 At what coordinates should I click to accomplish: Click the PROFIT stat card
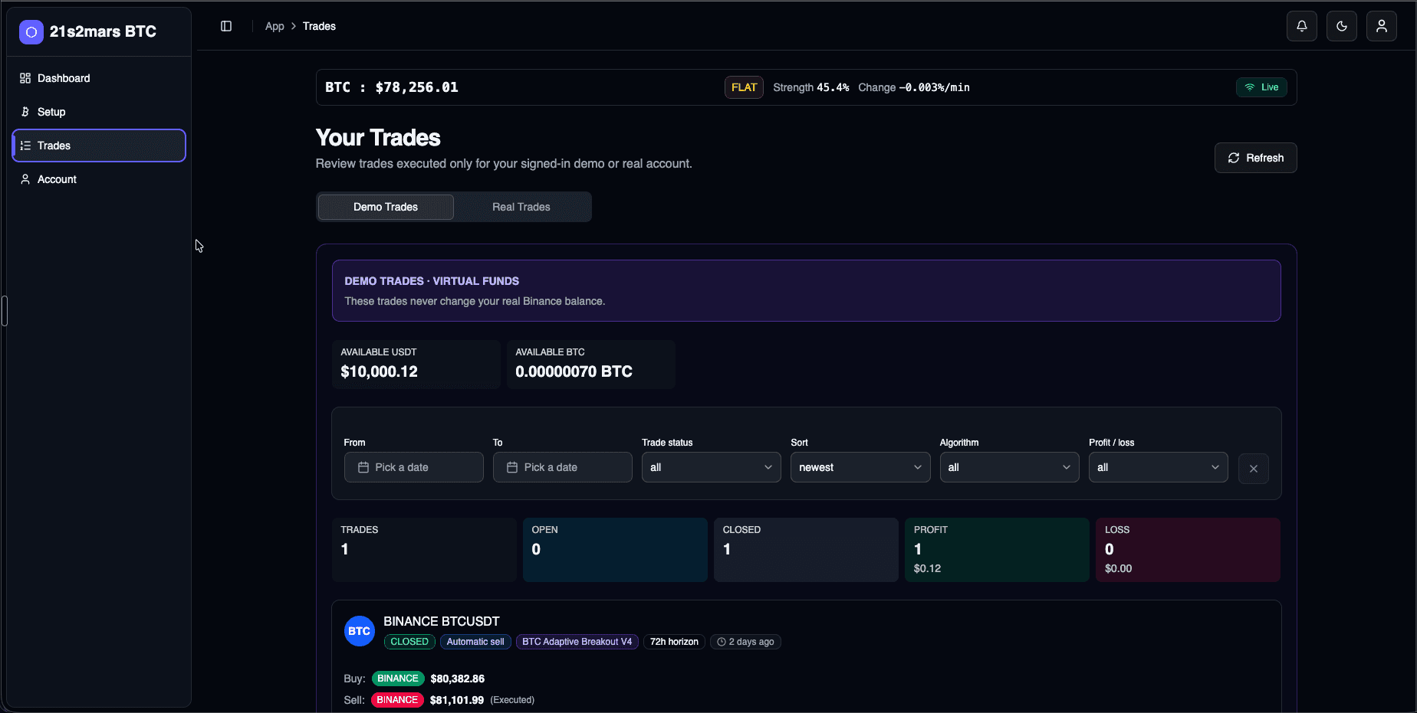997,550
